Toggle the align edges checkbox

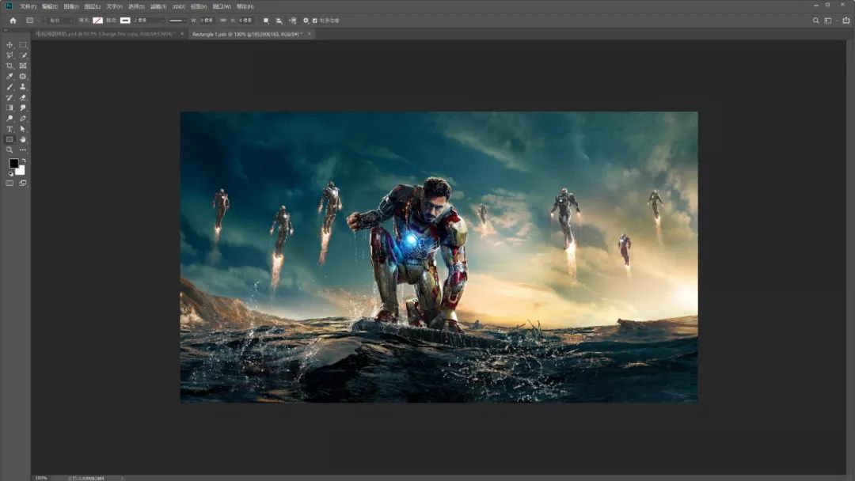coord(315,21)
